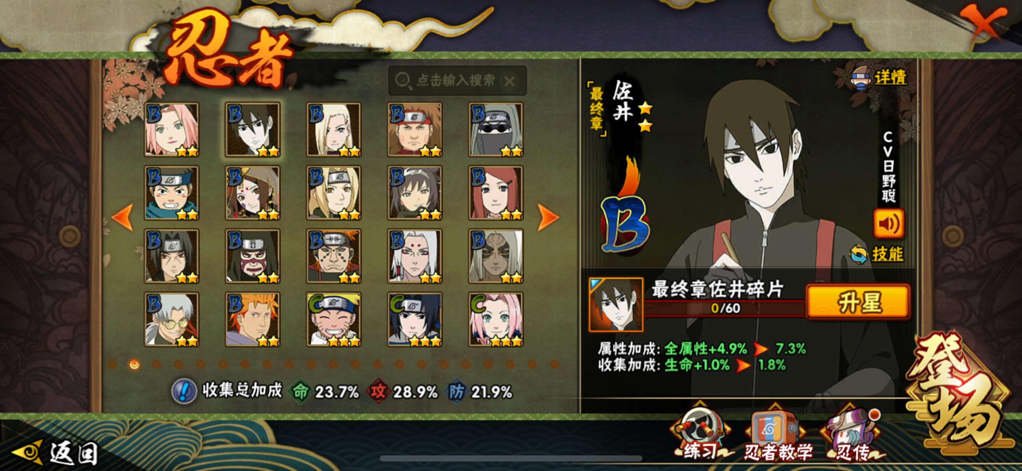Tap the blue collection bonus info icon

pos(184,391)
